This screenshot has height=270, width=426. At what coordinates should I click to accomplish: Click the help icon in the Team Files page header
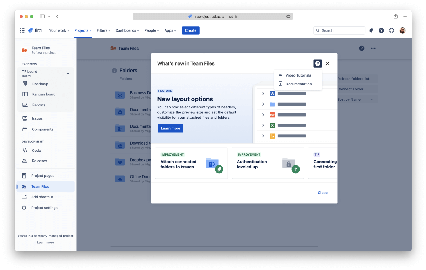[x=361, y=48]
